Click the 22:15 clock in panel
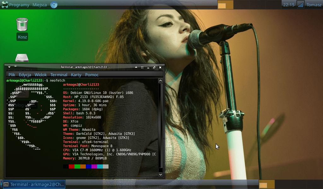This screenshot has height=189, width=323. 289,5
